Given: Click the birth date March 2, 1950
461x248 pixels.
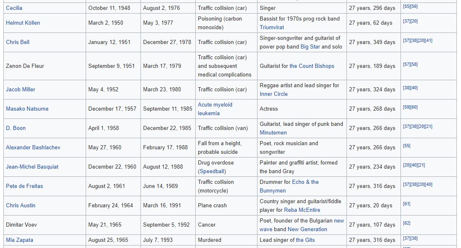Looking at the screenshot, I should tap(105, 23).
